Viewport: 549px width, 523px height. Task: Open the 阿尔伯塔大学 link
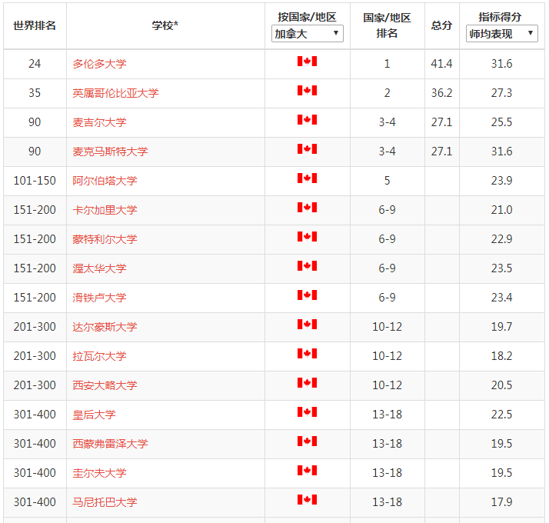coord(105,181)
